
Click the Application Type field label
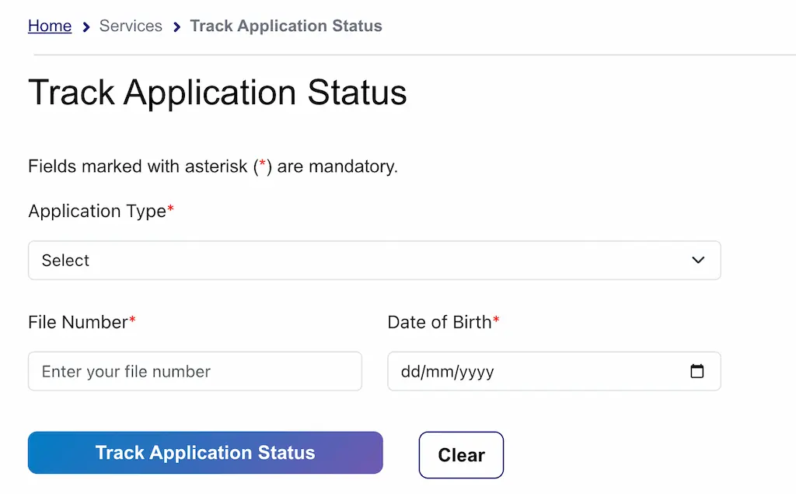coord(97,211)
